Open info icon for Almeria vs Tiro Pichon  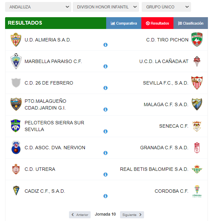tap(105, 45)
